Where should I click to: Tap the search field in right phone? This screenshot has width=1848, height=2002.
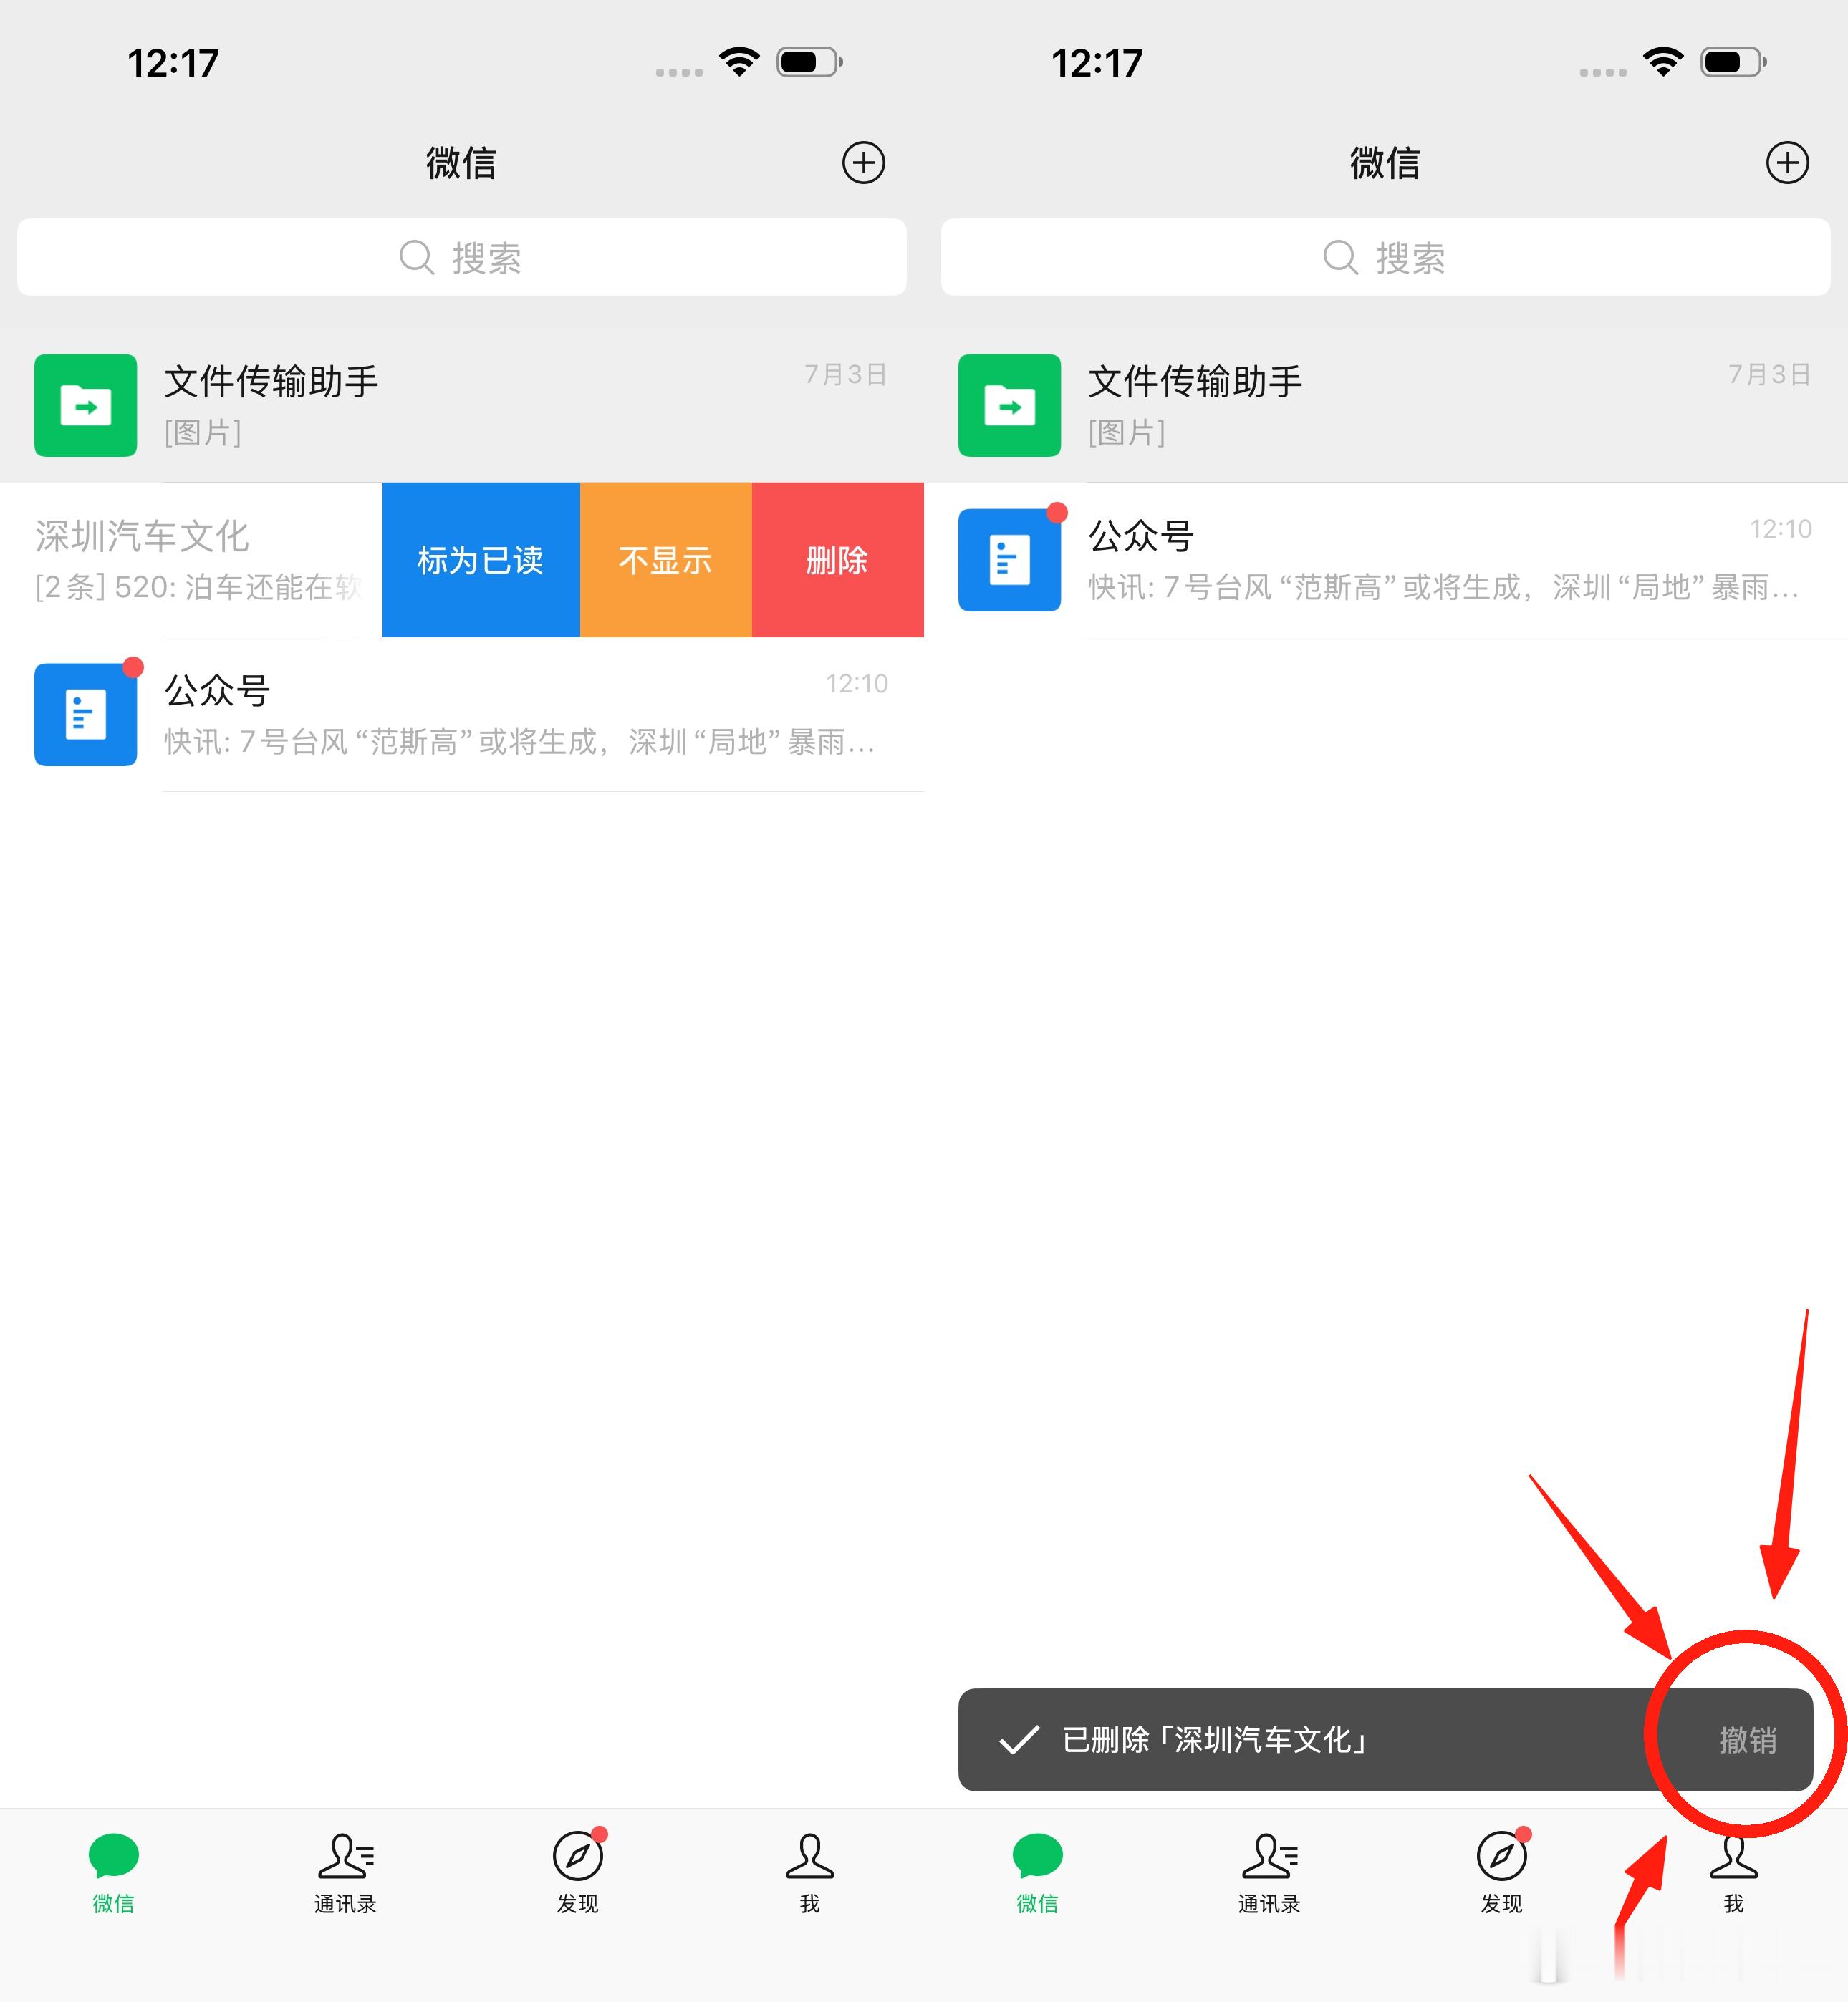point(1386,257)
